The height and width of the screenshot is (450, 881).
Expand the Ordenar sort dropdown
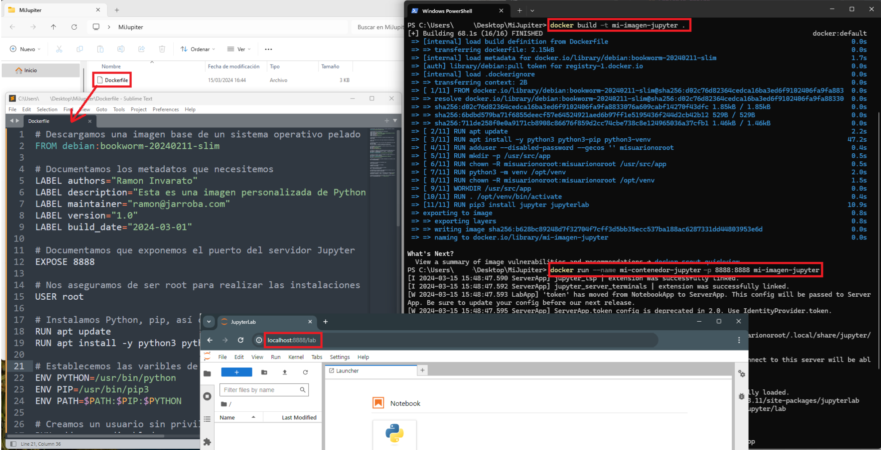tap(198, 49)
